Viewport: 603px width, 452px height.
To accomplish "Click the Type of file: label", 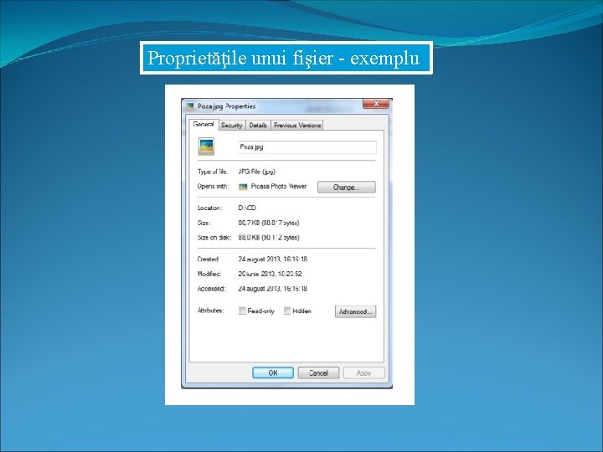I will click(x=212, y=172).
